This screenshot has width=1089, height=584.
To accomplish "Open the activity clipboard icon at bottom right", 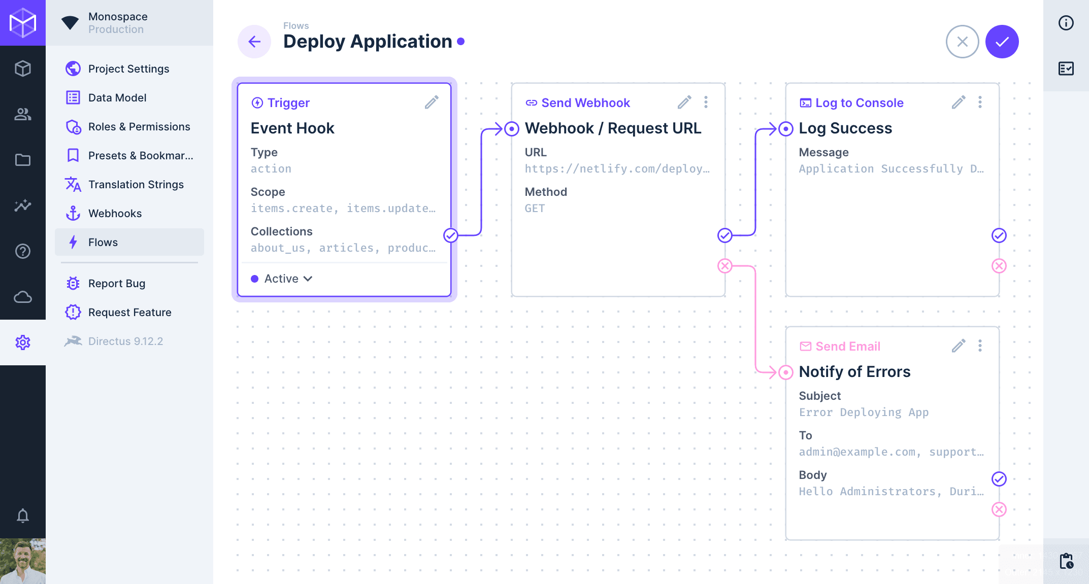I will click(x=1066, y=561).
